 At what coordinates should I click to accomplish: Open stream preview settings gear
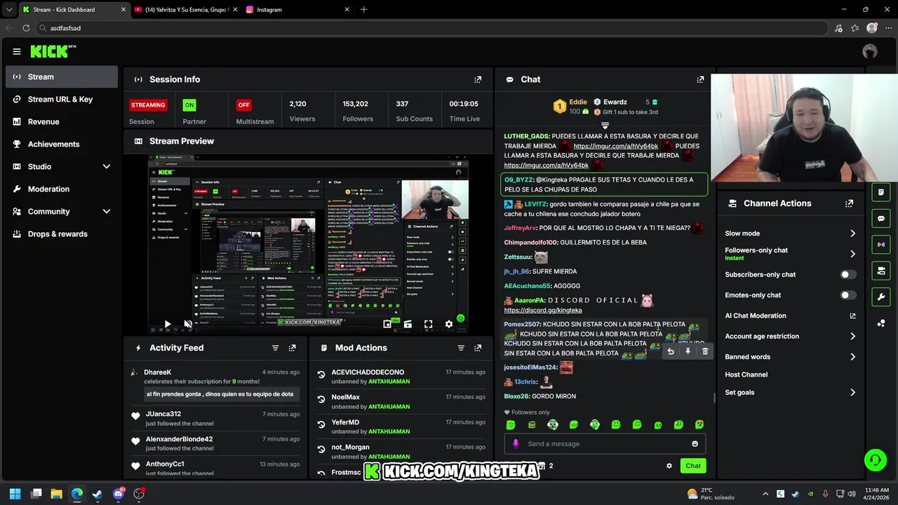[x=449, y=324]
